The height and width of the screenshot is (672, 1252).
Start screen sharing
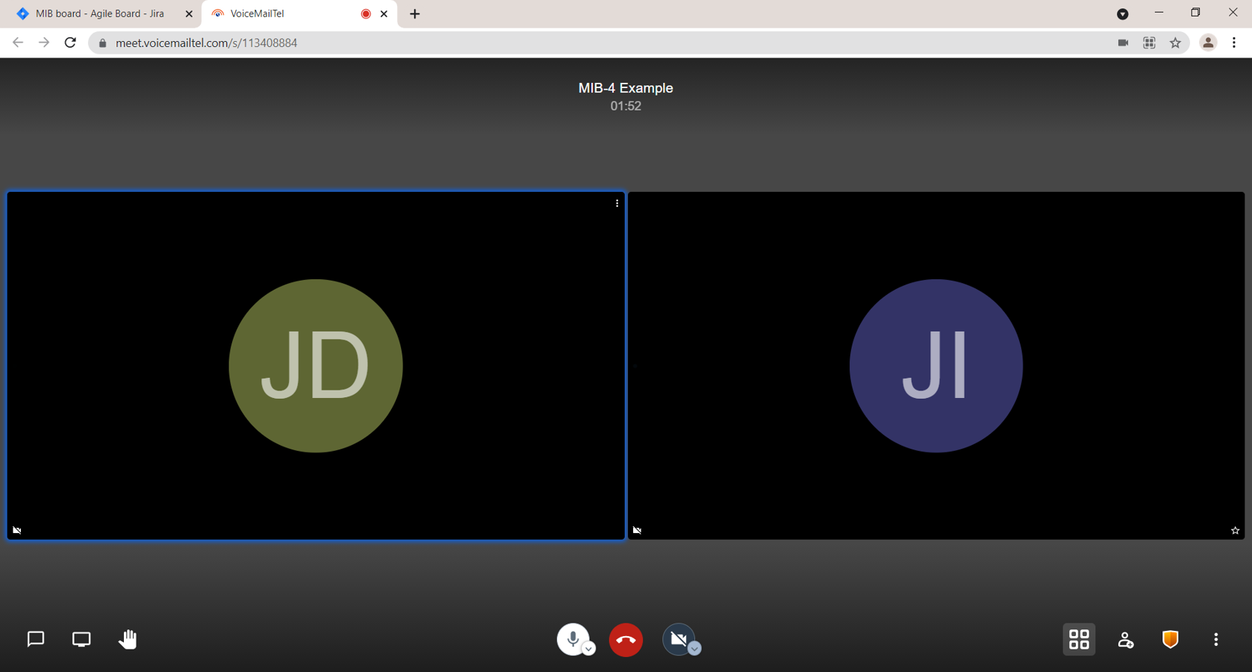(81, 639)
